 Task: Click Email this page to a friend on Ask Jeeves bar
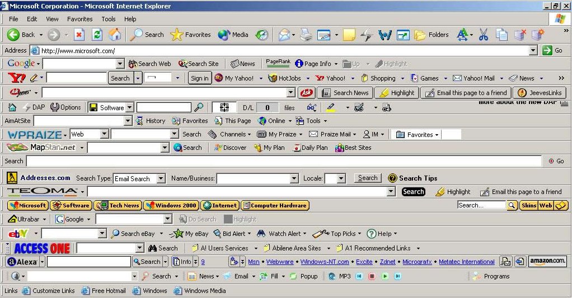(x=466, y=93)
